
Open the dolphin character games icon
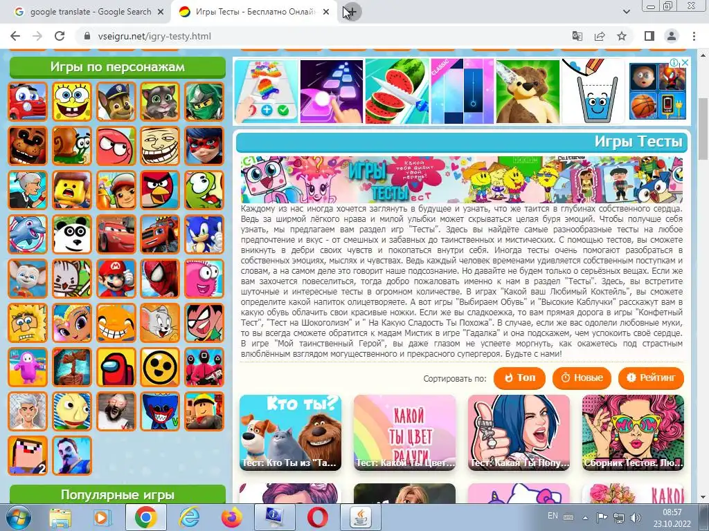pyautogui.click(x=28, y=234)
